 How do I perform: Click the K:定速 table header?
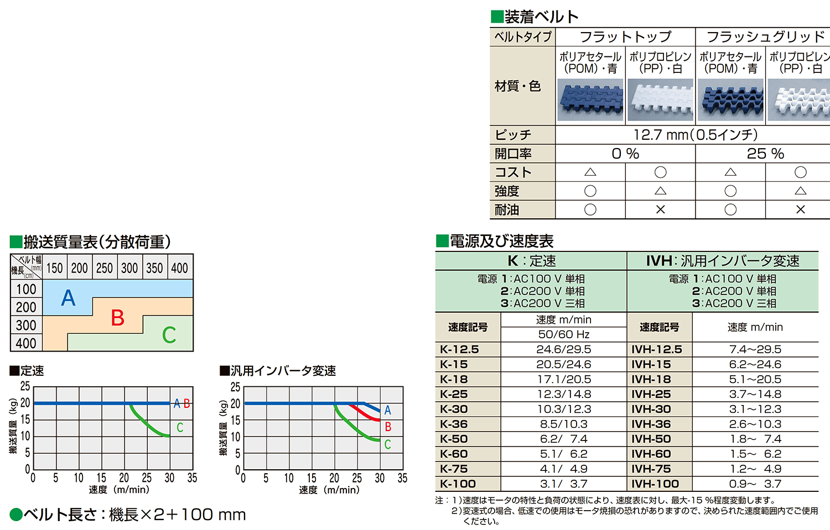click(x=531, y=261)
